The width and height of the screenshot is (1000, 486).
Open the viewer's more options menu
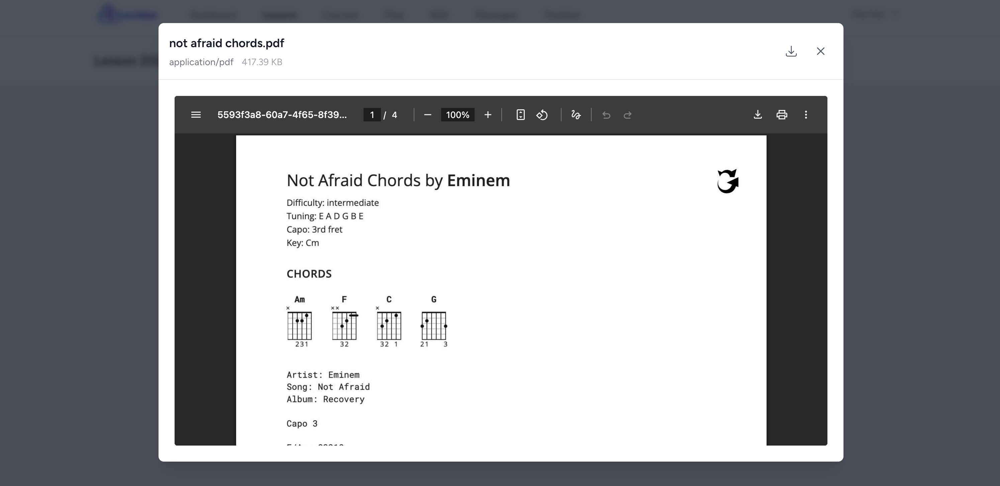(x=806, y=115)
